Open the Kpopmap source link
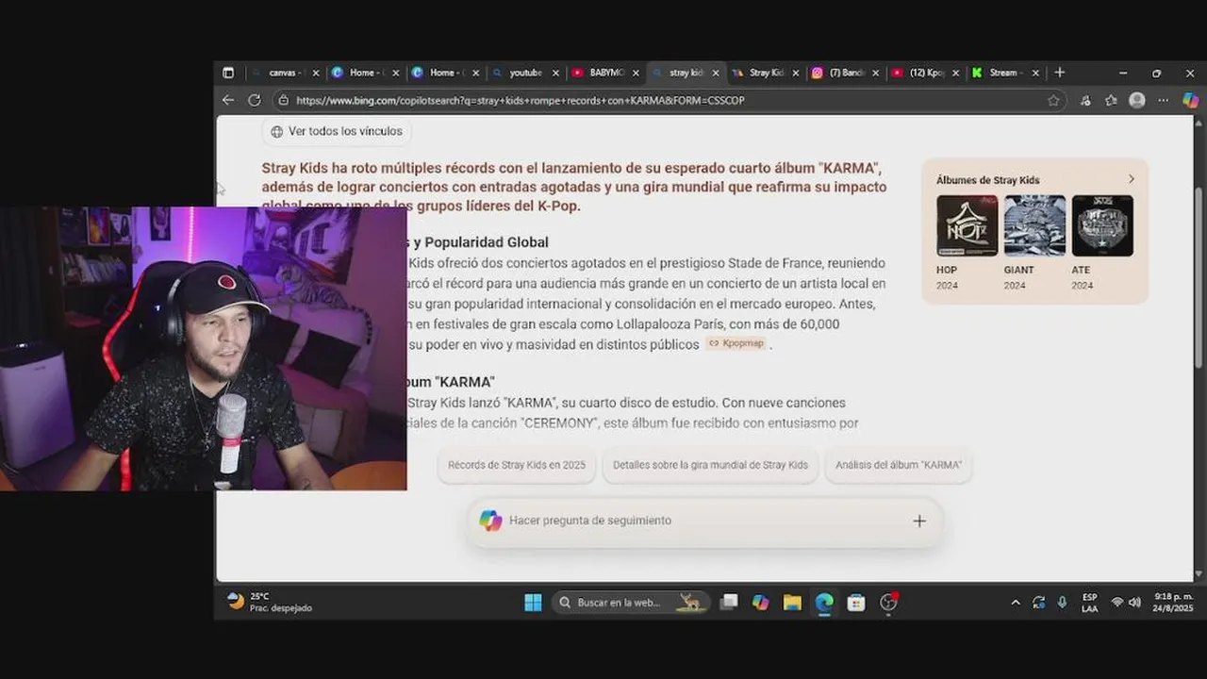 click(x=736, y=343)
